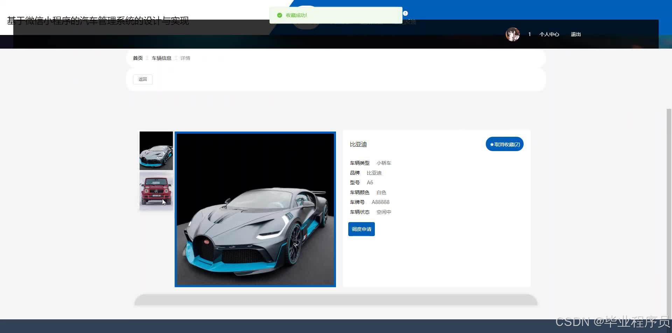This screenshot has width=672, height=333.
Task: Click the user avatar picture in the header
Action: (512, 34)
